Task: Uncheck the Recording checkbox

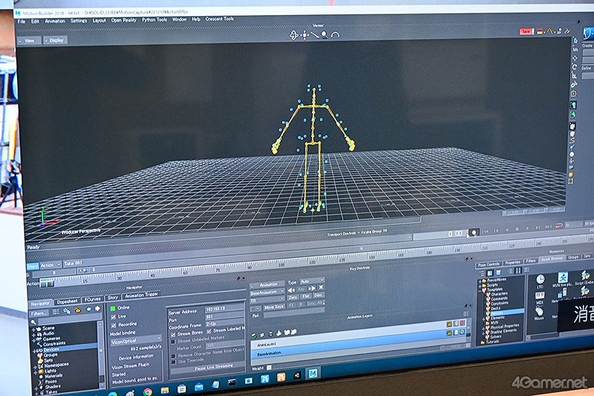Action: (x=113, y=325)
